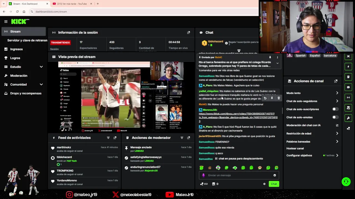Click Alejandrx30 moderator name link
This screenshot has height=199, width=355.
click(151, 171)
